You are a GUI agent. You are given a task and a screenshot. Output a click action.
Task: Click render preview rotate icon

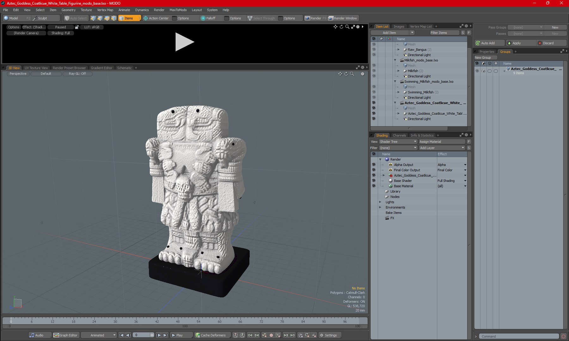341,27
